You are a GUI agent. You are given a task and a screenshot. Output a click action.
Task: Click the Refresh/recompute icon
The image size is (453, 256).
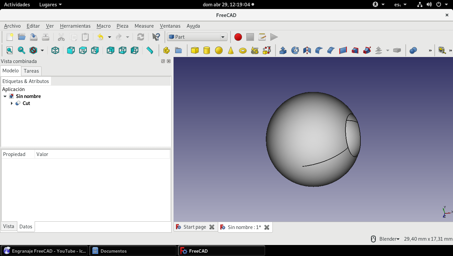141,37
